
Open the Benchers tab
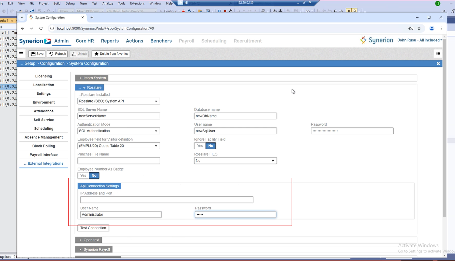161,41
